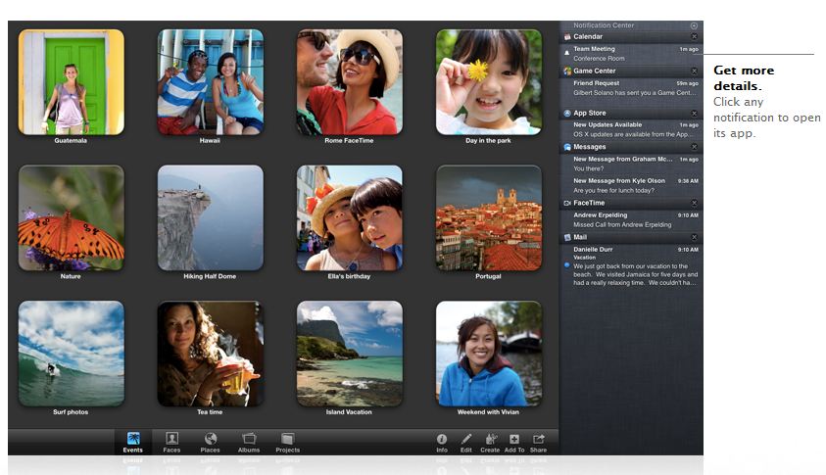Image resolution: width=826 pixels, height=475 pixels.
Task: Open the Projects view
Action: point(288,442)
